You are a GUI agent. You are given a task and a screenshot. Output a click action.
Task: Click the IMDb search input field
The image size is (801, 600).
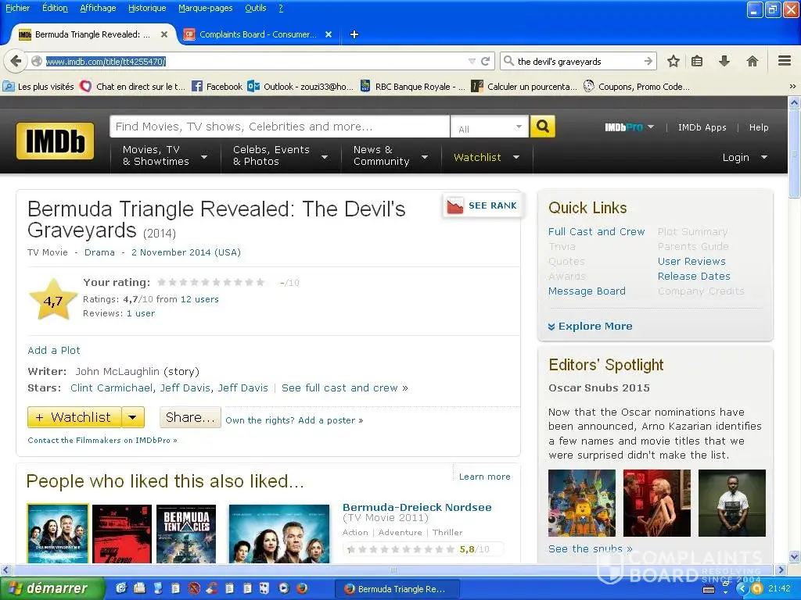(279, 127)
